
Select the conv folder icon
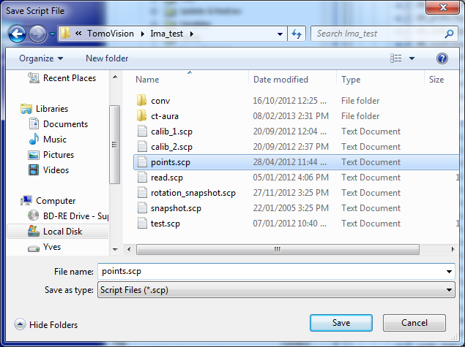pyautogui.click(x=142, y=101)
